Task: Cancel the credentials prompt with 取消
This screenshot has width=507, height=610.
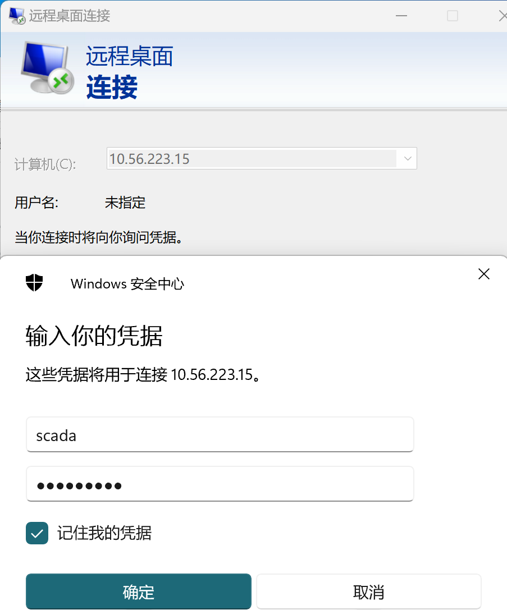Action: point(368,591)
